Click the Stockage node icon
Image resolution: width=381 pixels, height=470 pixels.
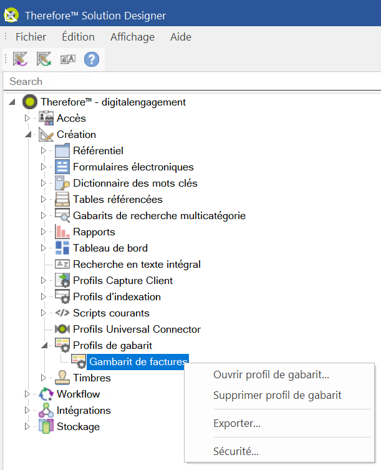point(46,426)
